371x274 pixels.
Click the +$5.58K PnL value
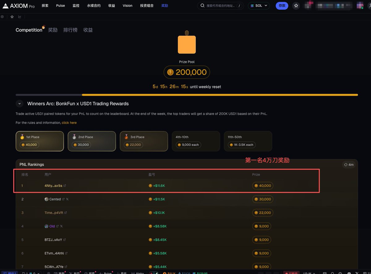click(160, 253)
